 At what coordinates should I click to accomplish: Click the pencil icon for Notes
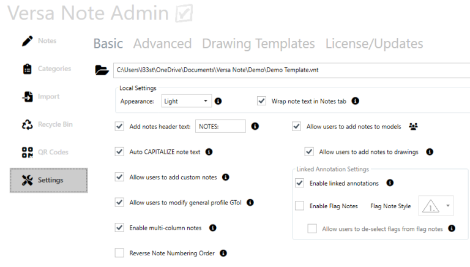[x=28, y=41]
